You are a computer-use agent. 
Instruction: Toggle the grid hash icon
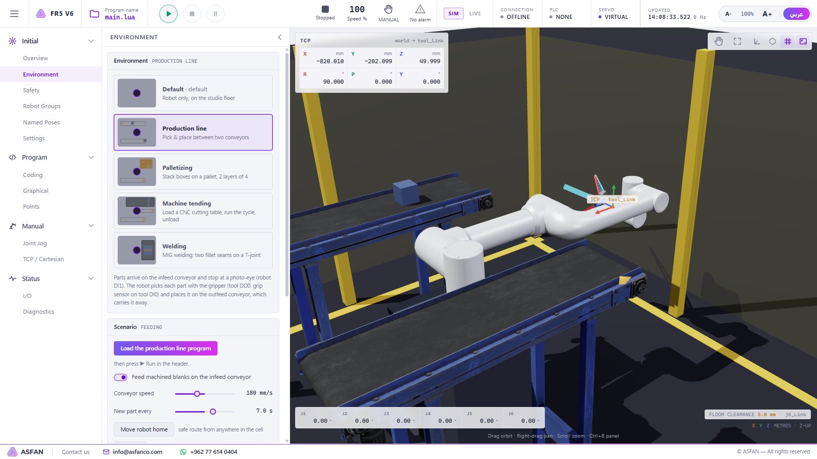coord(788,41)
